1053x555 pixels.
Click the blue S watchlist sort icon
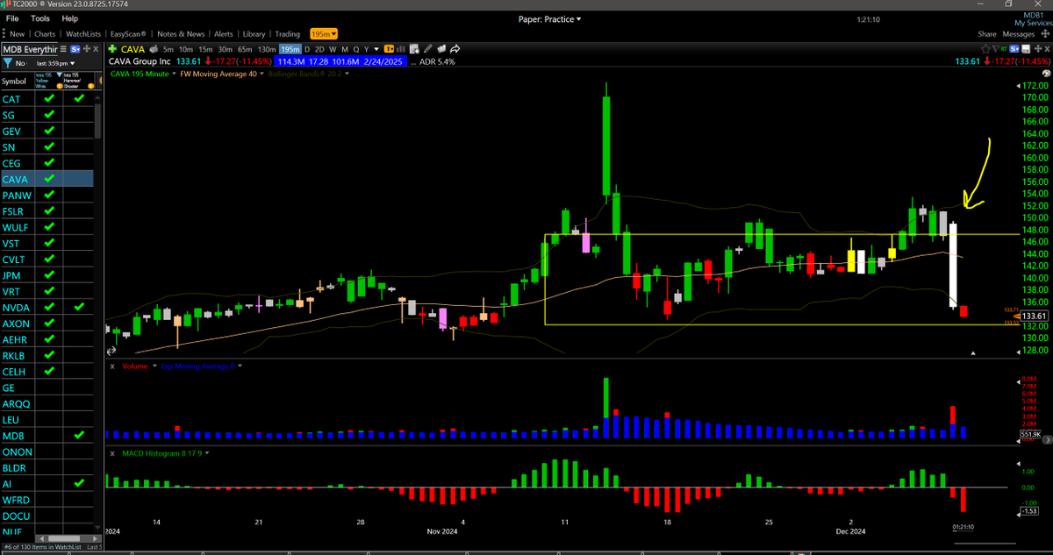coord(75,49)
